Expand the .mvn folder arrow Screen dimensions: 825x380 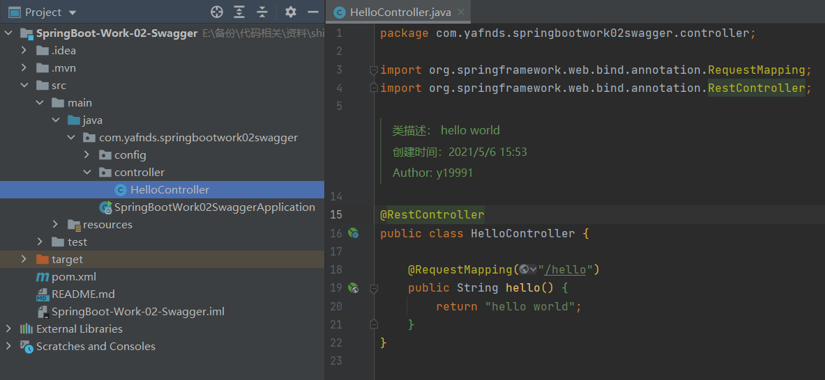[x=24, y=68]
